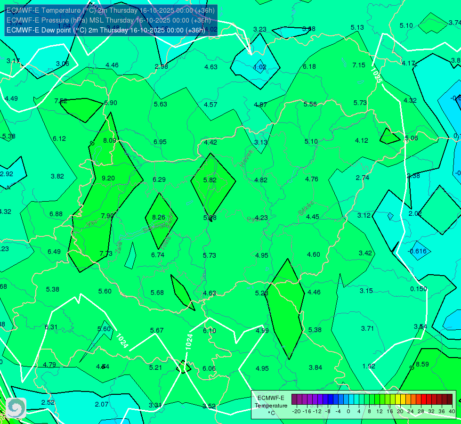The height and width of the screenshot is (424, 461).
Task: Open the swirl logo icon at bottom-left
Action: 16,408
